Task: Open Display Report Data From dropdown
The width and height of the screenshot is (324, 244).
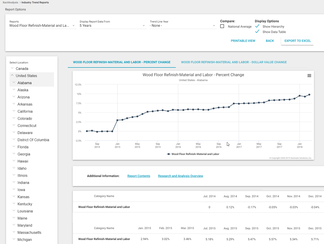Action: (112, 26)
